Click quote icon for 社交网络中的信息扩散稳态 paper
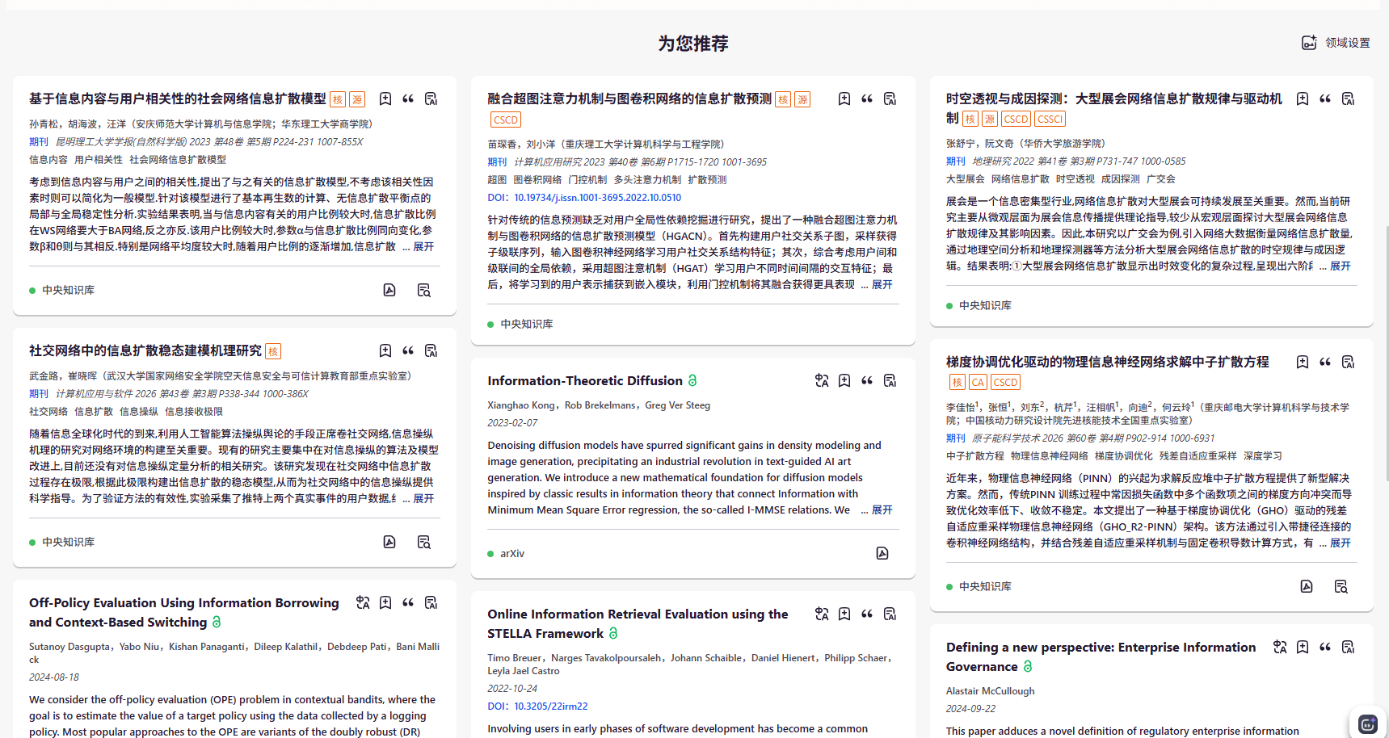Viewport: 1389px width, 738px height. coord(408,350)
